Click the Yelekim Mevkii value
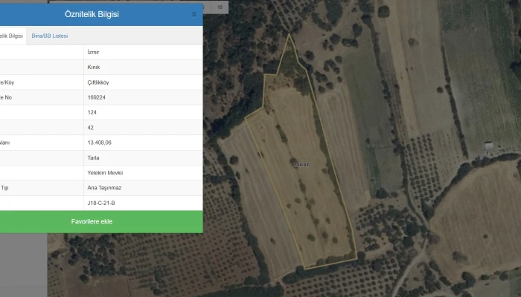521x297 pixels. pyautogui.click(x=105, y=173)
